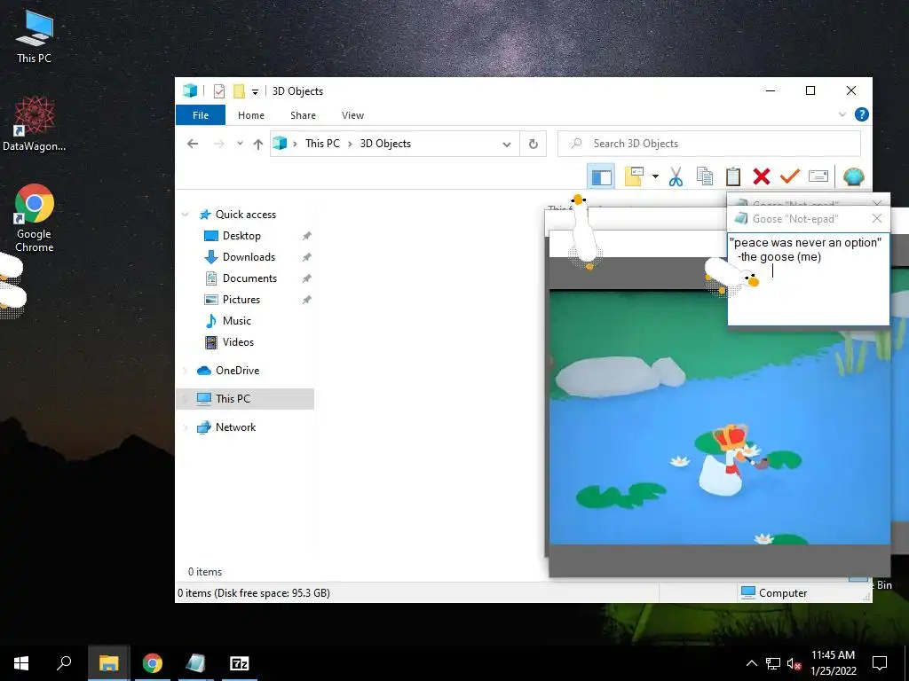
Task: Open the folder options toolbar icon
Action: 634,176
